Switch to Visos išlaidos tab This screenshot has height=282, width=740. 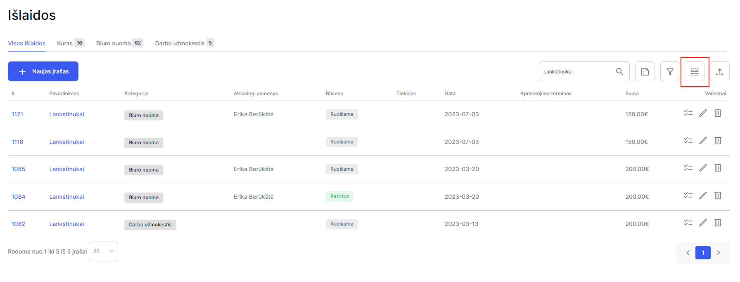pos(27,43)
